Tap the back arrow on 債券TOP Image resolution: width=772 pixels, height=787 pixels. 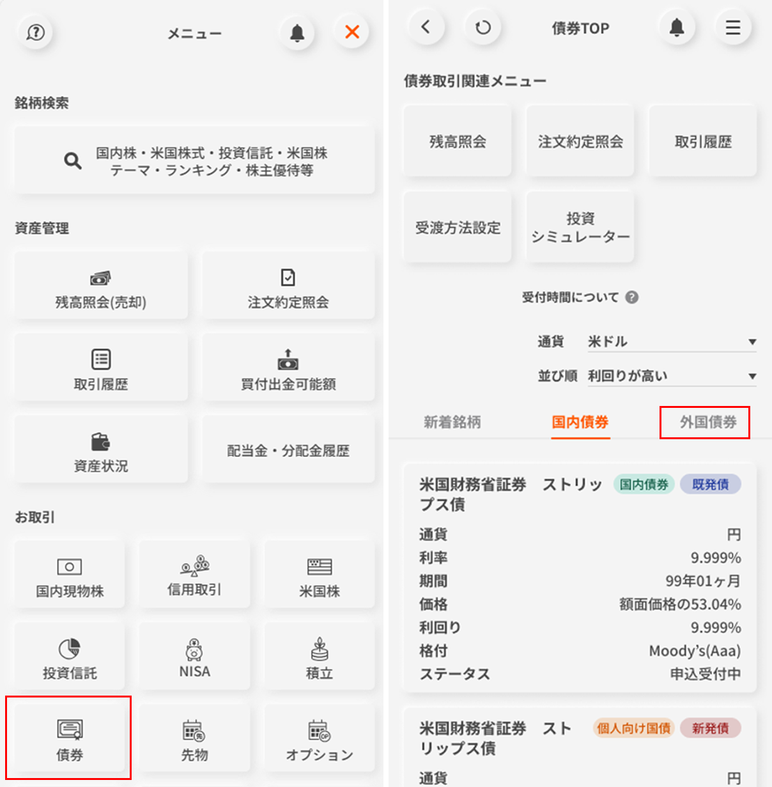pos(426,27)
